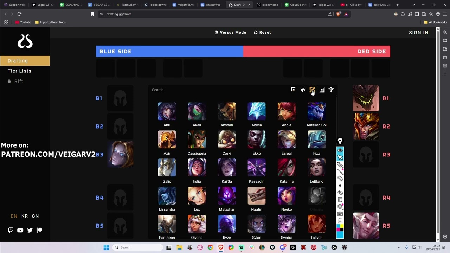Screen dimensions: 450x253
Task: Click the Versus Mode button
Action: pos(230,32)
